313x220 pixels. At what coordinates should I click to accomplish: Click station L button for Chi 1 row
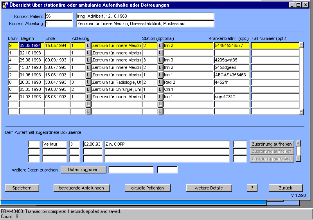[x=160, y=90]
